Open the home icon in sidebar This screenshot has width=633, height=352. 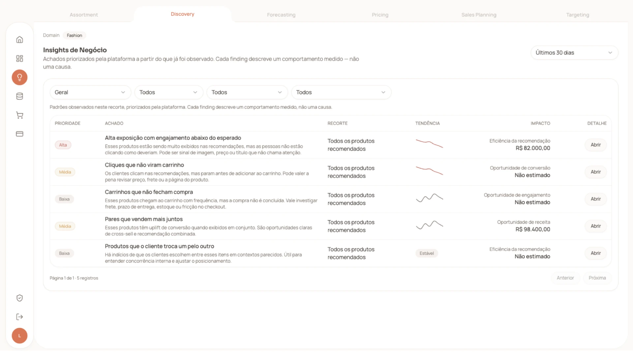[19, 40]
